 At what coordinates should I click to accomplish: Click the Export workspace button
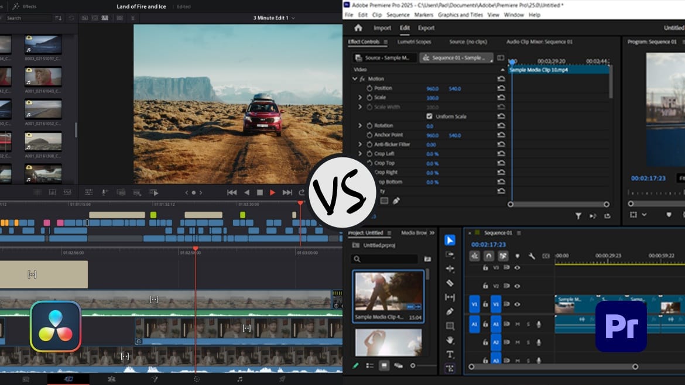[x=426, y=28]
